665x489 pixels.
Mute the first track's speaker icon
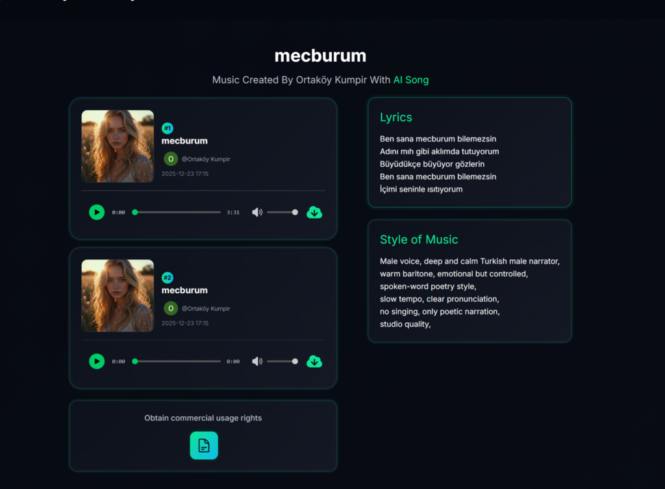[257, 212]
